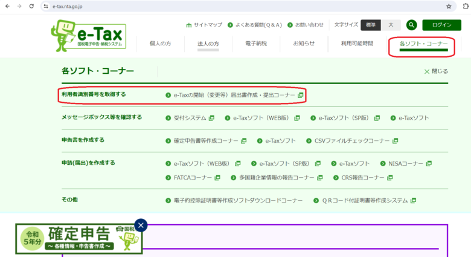This screenshot has width=471, height=257.
Task: Click external-window icon next to 受付システム
Action: [211, 118]
